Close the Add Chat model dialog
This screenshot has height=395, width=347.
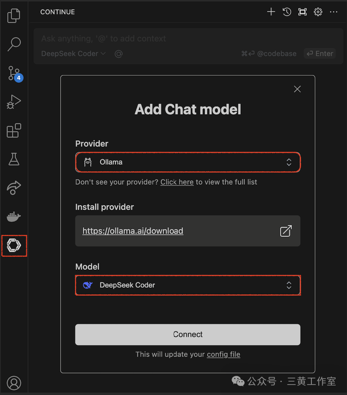point(297,89)
